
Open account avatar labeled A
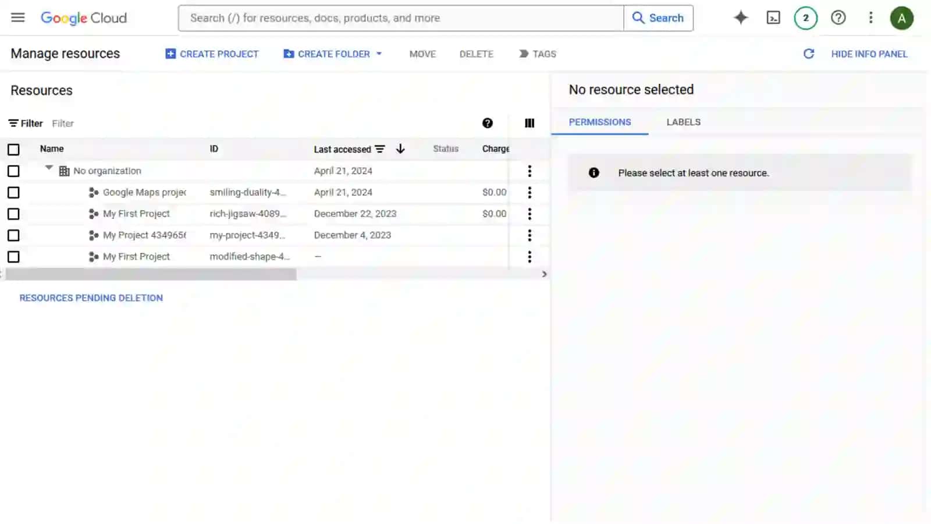click(x=901, y=18)
